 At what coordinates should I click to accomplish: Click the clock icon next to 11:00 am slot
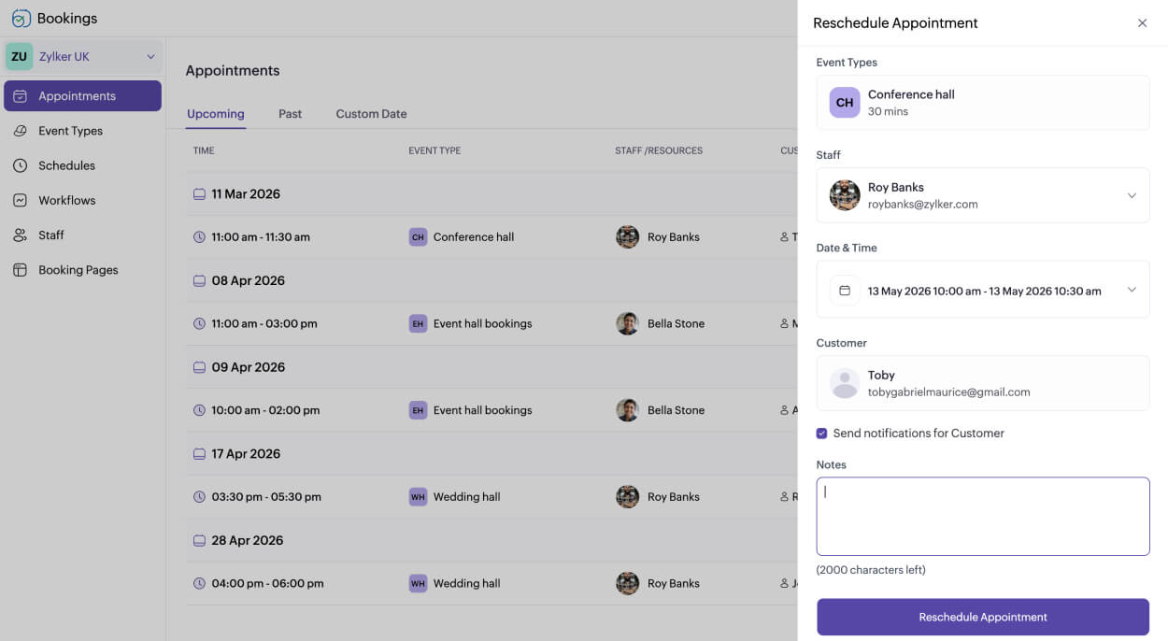pos(199,236)
